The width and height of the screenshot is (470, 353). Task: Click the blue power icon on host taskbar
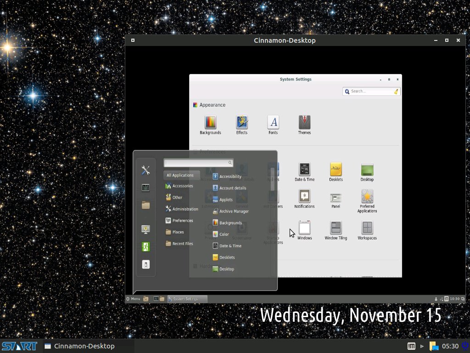[465, 346]
